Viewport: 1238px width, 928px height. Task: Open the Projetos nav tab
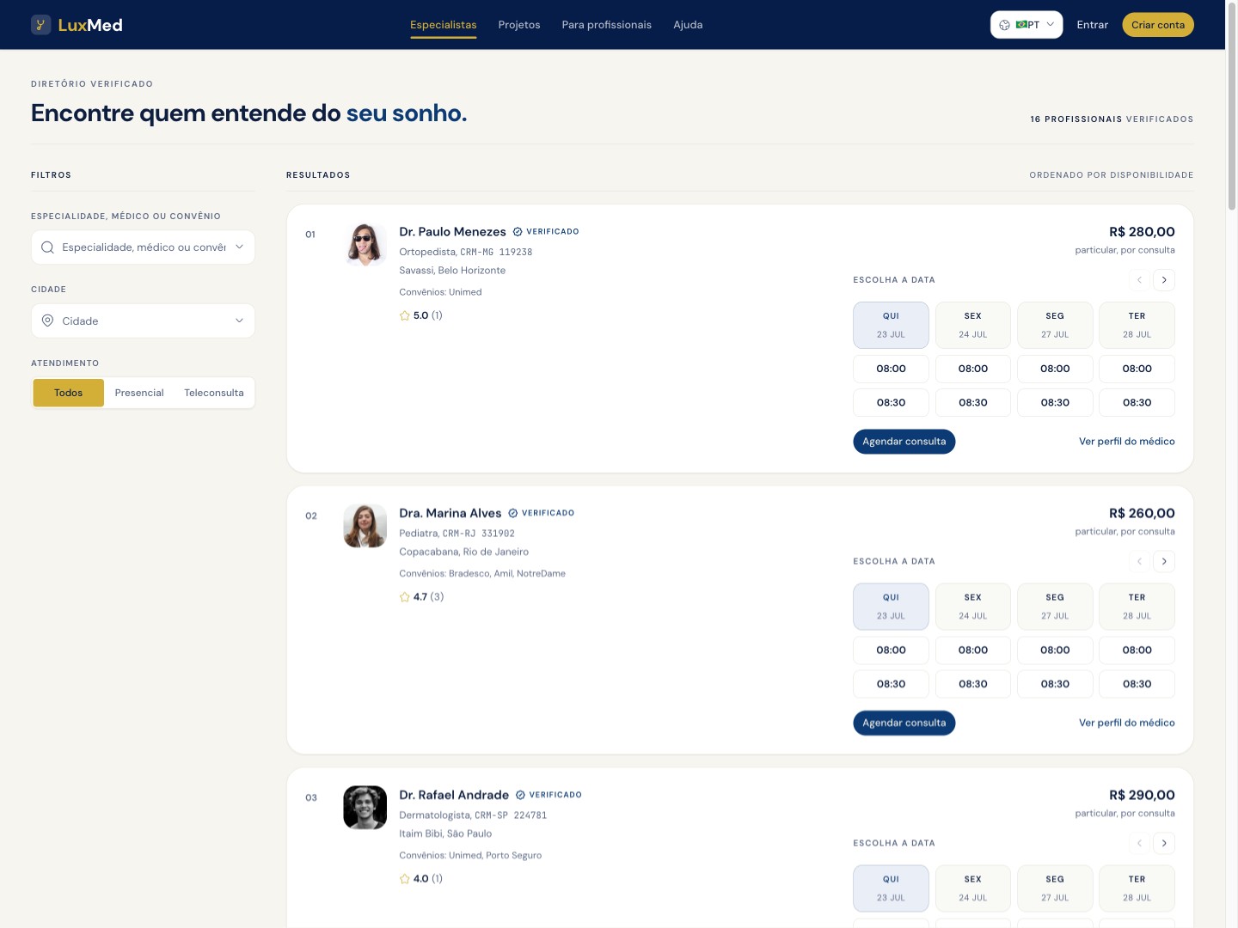519,25
